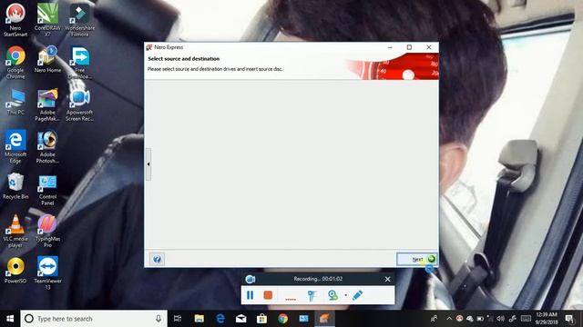The image size is (583, 327).
Task: Select Adobe PageMaker desktop icon
Action: (47, 105)
